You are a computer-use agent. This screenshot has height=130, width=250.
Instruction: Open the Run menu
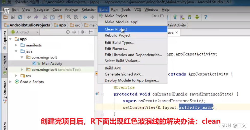(x=114, y=9)
